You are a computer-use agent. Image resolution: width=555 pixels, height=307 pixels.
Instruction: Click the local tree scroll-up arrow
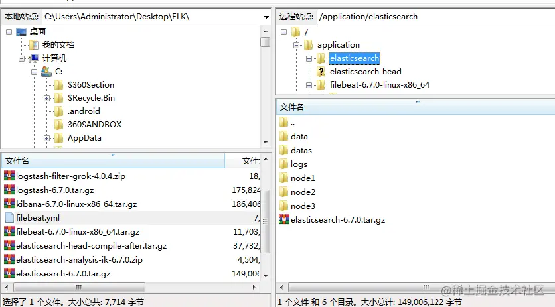pyautogui.click(x=266, y=31)
